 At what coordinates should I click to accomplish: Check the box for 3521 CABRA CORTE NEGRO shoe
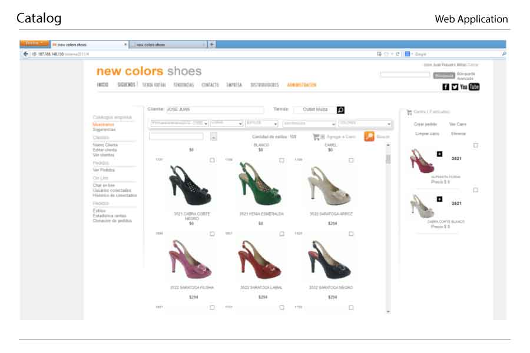coord(212,160)
